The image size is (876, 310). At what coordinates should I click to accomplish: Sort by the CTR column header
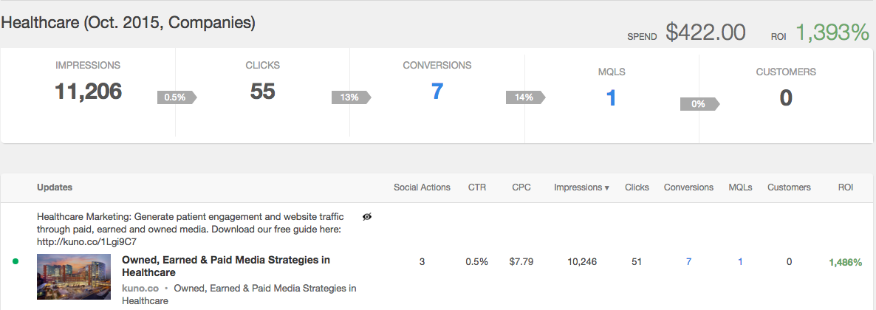[x=477, y=187]
